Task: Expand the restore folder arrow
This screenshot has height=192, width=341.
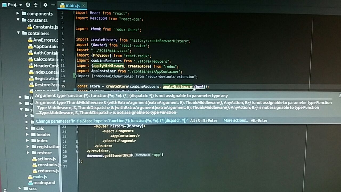Action: pyautogui.click(x=28, y=153)
